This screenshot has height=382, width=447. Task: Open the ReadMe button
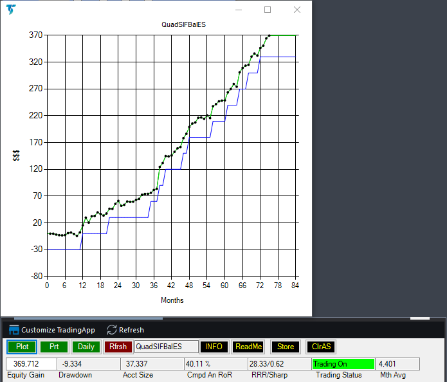point(248,347)
